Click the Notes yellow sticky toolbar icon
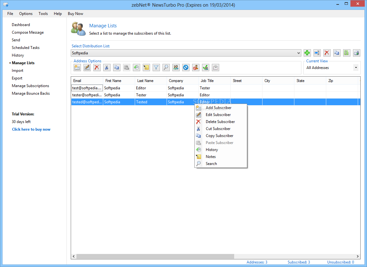Image resolution: width=367 pixels, height=267 pixels. click(x=146, y=68)
